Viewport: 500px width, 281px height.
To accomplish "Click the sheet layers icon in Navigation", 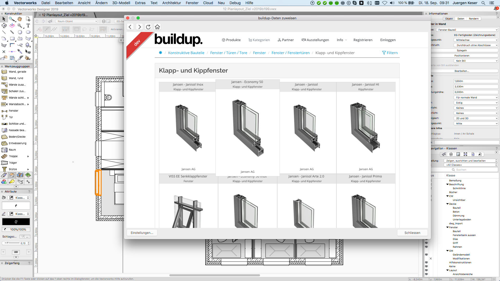I will [458, 154].
